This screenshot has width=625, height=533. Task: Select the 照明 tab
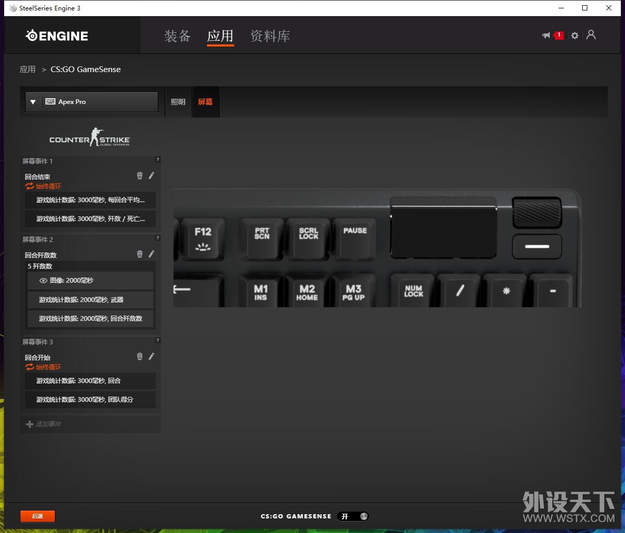[x=178, y=102]
